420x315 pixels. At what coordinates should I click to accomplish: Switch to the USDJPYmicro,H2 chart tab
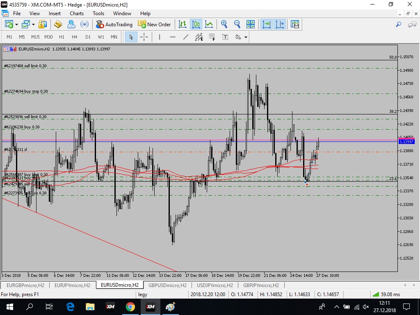click(x=215, y=285)
